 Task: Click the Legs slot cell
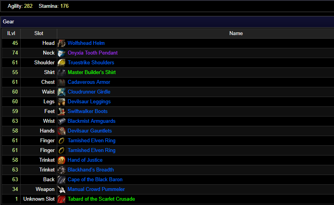(x=39, y=102)
